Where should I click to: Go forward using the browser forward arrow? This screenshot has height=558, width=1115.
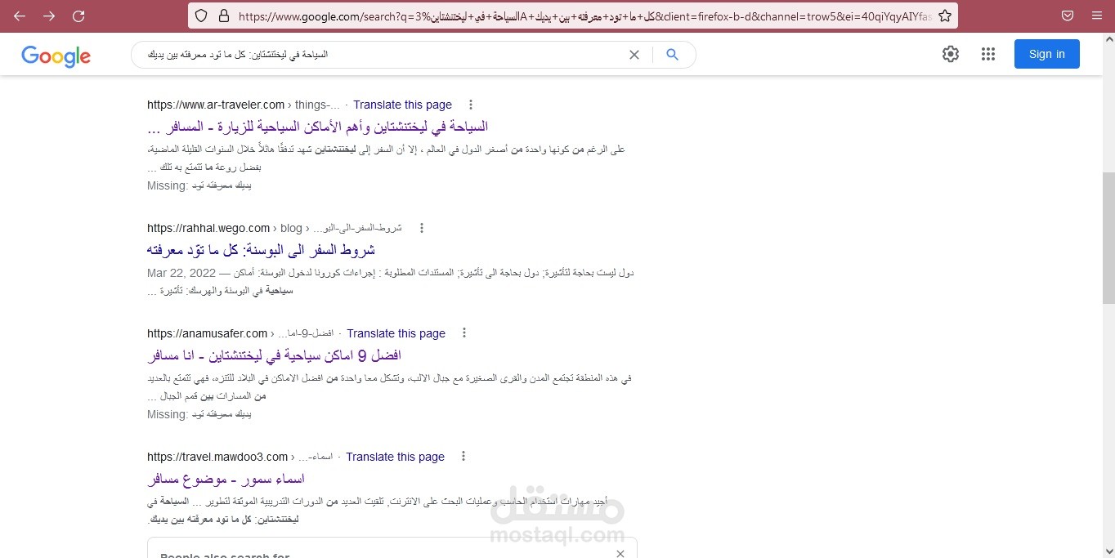(x=49, y=16)
